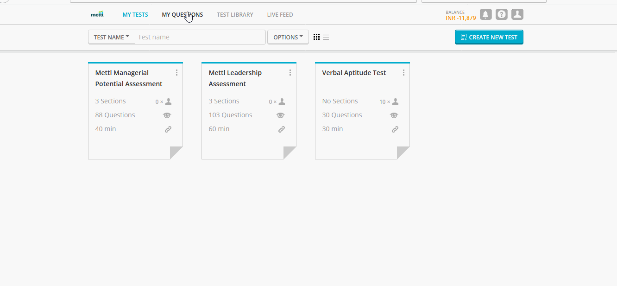
Task: Open the user profile icon
Action: (517, 14)
